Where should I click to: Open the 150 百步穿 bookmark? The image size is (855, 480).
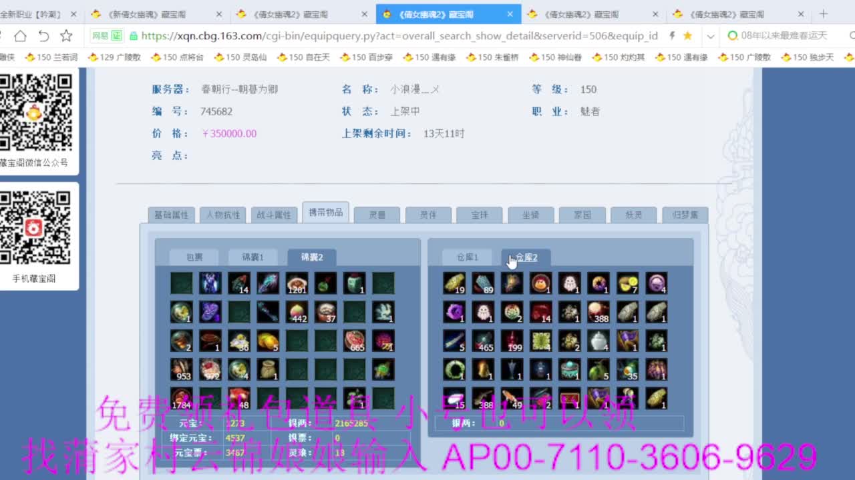(367, 57)
